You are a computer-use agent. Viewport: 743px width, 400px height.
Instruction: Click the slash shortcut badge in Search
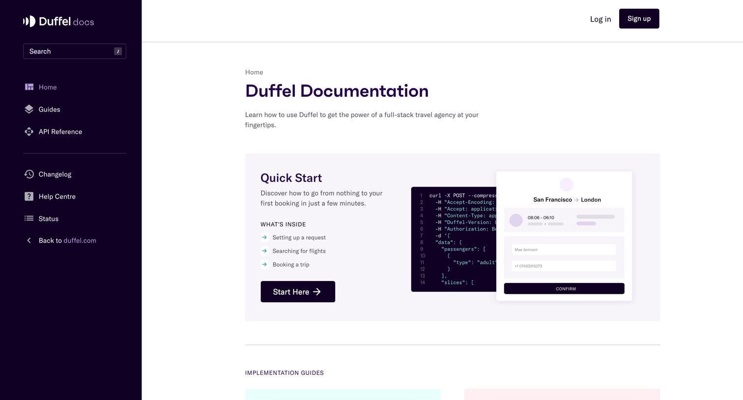[x=118, y=51]
